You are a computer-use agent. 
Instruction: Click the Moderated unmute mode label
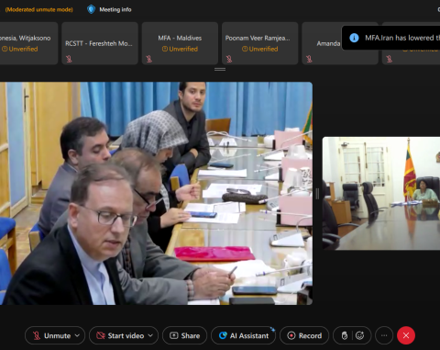click(x=39, y=9)
